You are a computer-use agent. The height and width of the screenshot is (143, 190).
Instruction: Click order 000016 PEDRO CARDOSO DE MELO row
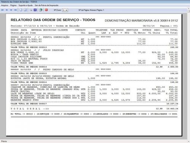coord(61,76)
